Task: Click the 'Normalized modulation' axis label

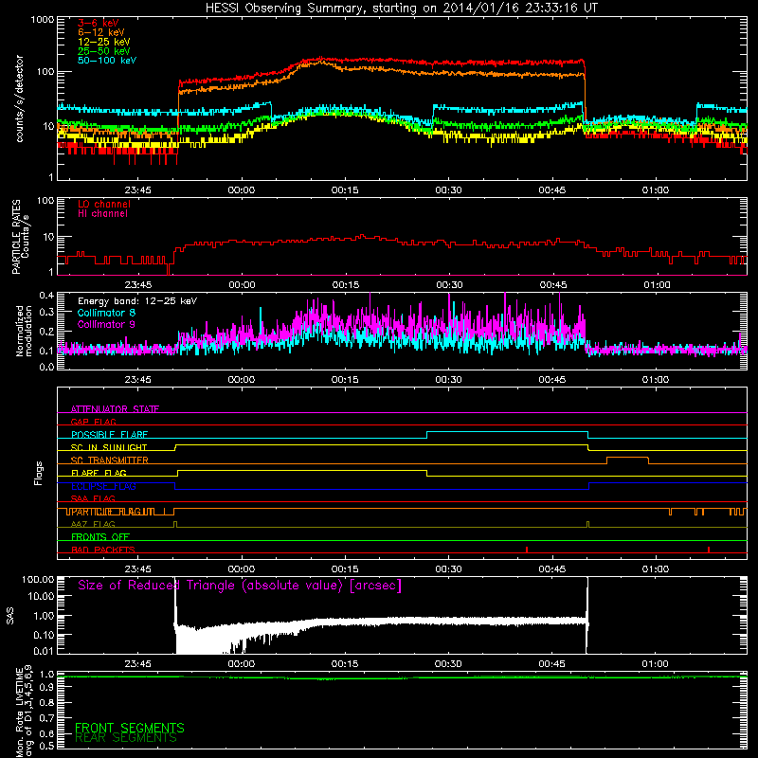Action: 24,331
